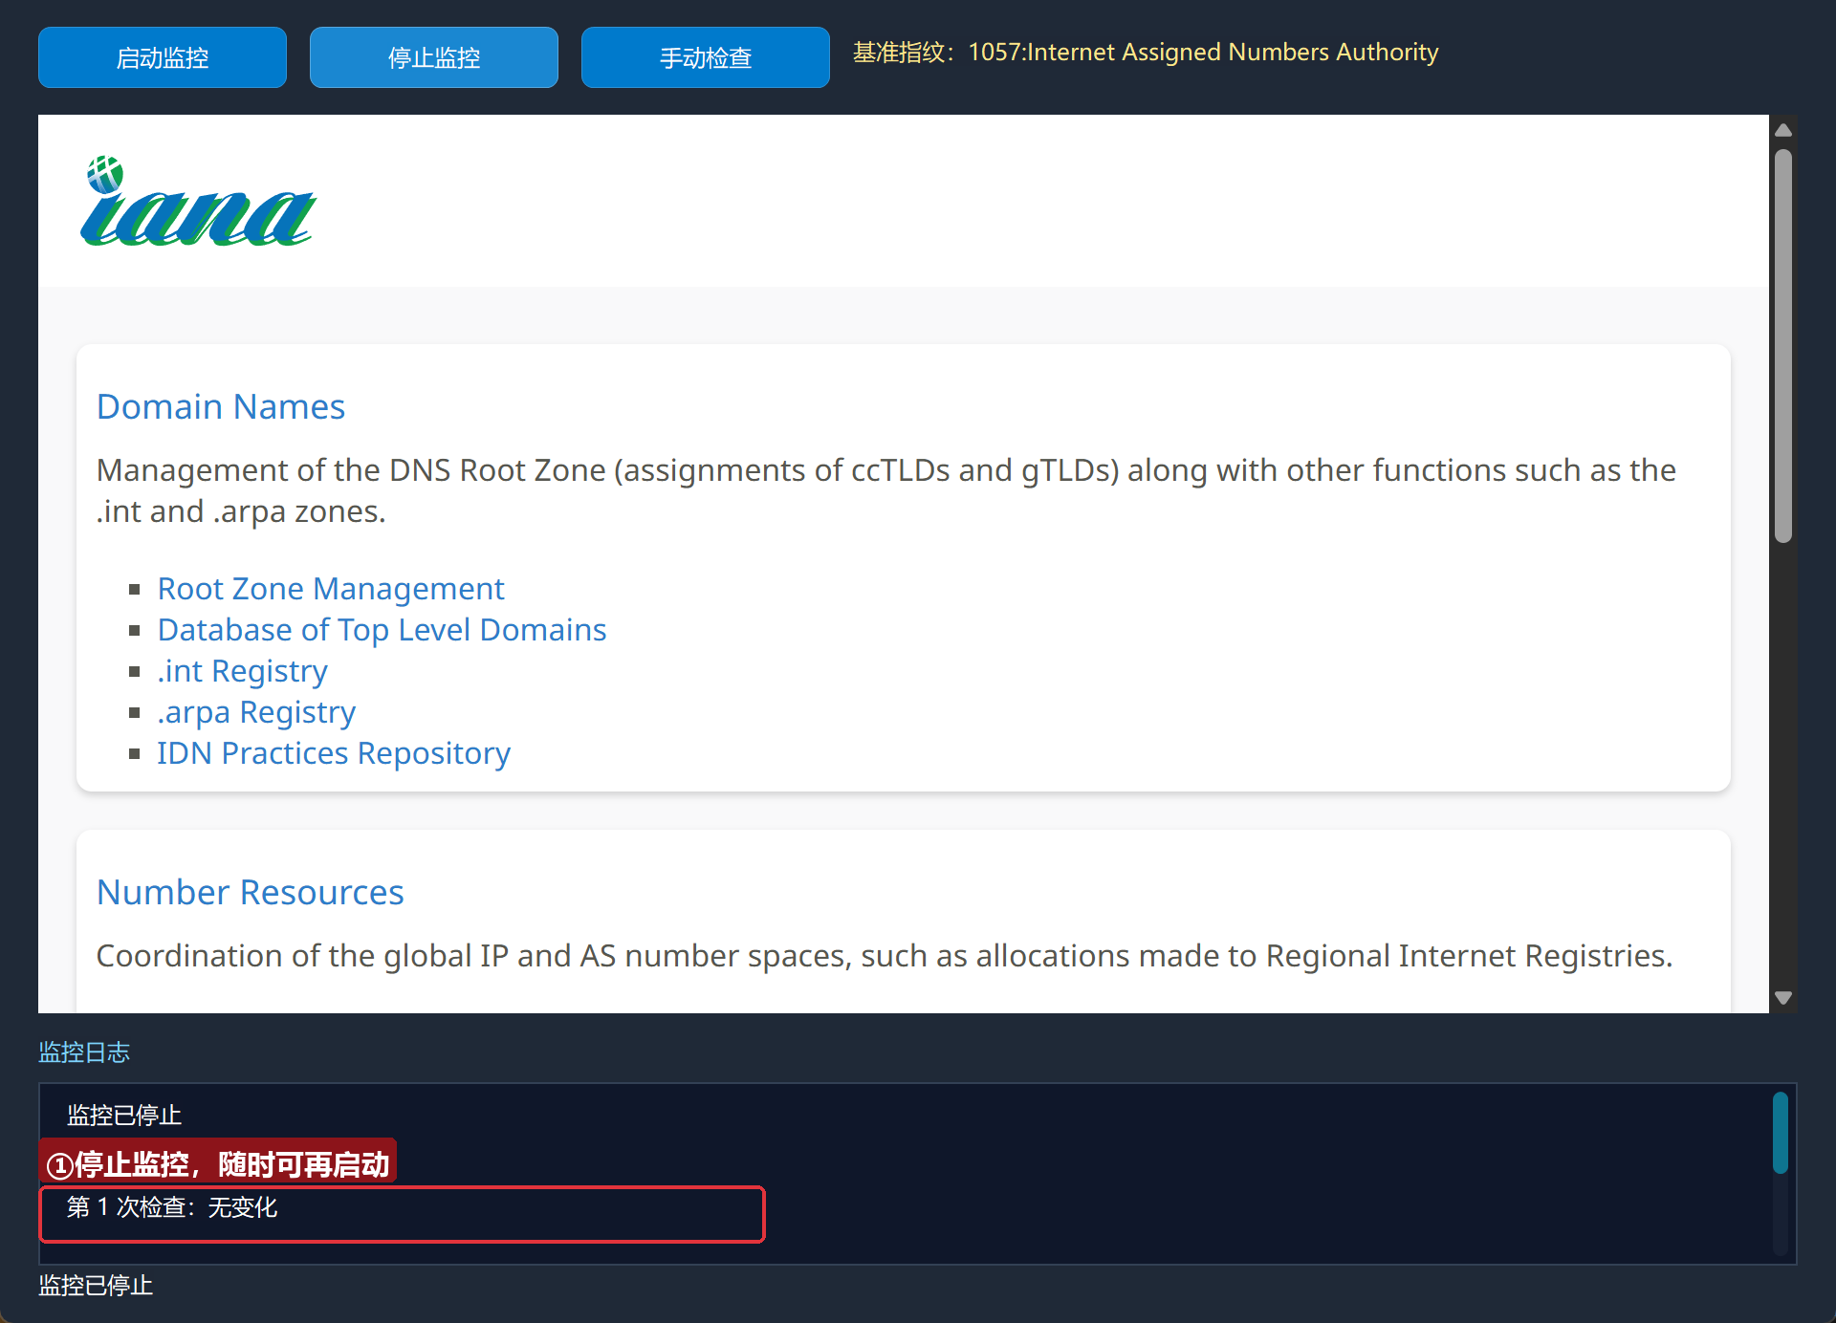Image resolution: width=1836 pixels, height=1323 pixels.
Task: Click the monitor log scrollbar thumb
Action: tap(1780, 1133)
